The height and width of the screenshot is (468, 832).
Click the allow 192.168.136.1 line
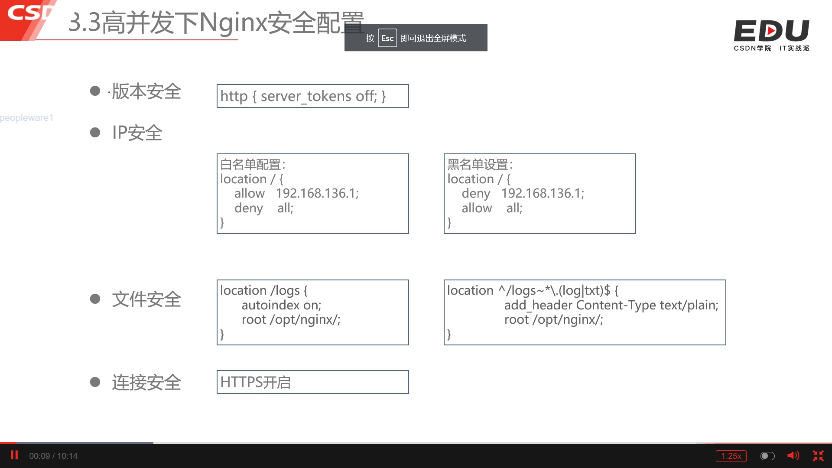(x=296, y=193)
